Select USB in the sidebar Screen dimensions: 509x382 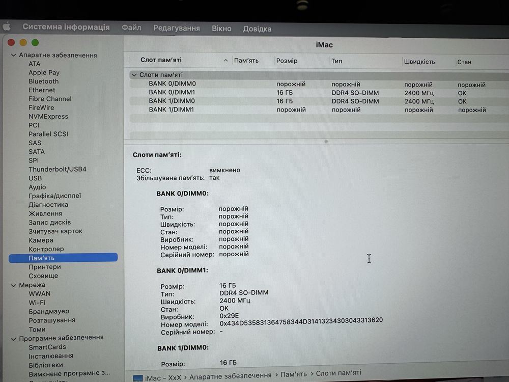[35, 178]
